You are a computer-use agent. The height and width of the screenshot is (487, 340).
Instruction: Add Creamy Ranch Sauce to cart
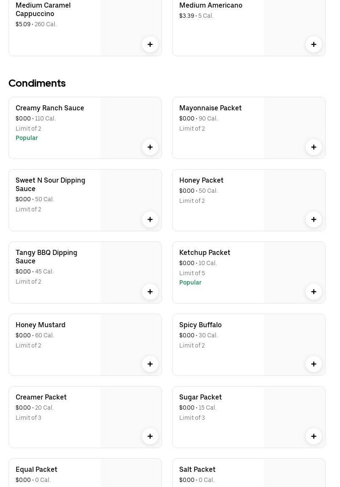tap(150, 147)
